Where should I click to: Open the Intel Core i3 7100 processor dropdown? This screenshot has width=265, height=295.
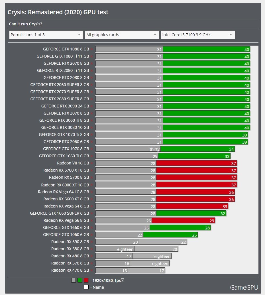[198, 35]
